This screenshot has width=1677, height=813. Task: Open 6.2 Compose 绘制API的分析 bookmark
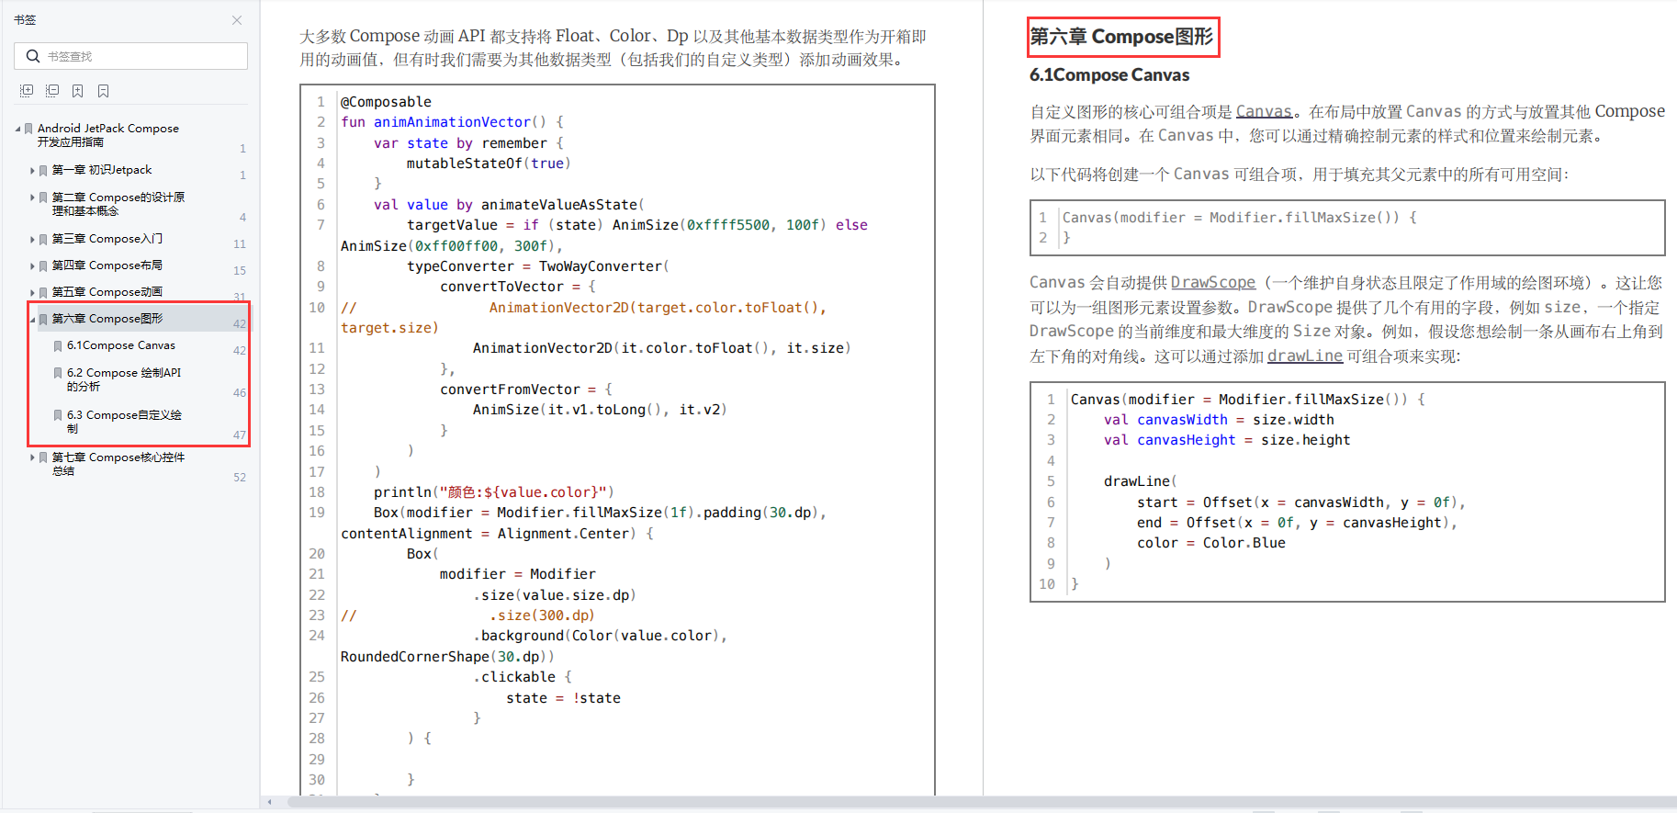tap(124, 379)
